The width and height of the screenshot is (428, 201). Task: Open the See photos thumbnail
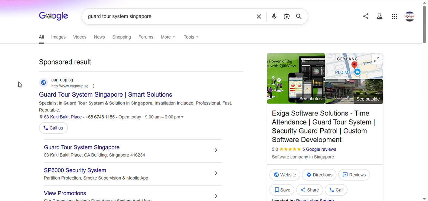pos(296,79)
